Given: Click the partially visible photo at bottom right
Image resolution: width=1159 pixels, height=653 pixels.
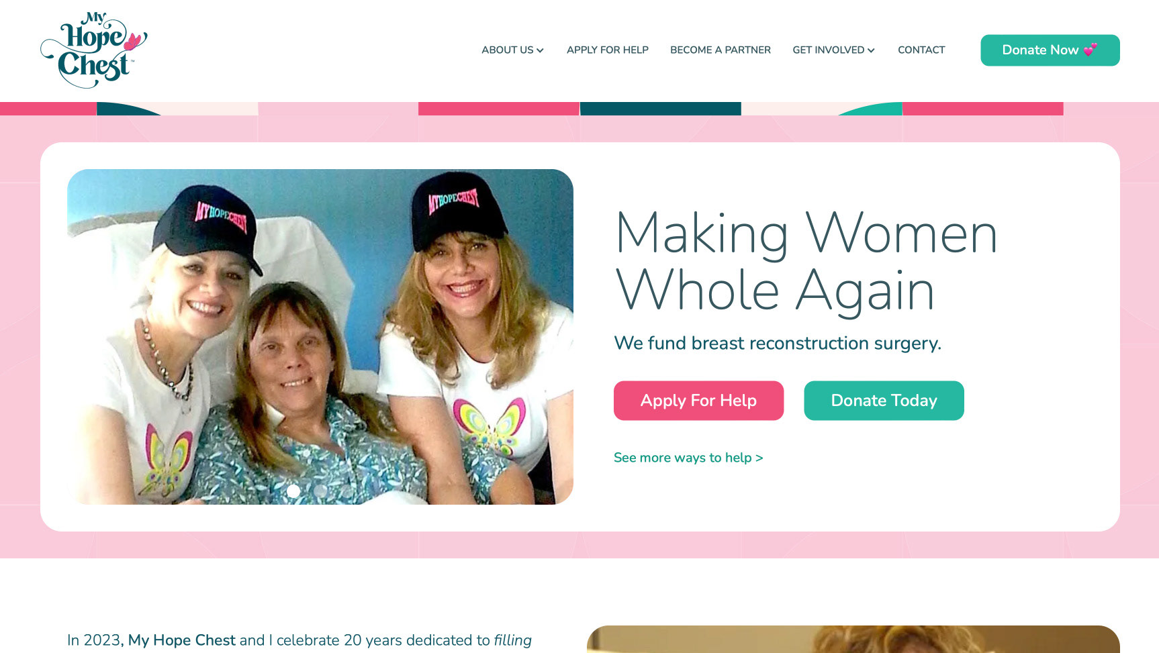Looking at the screenshot, I should click(853, 640).
